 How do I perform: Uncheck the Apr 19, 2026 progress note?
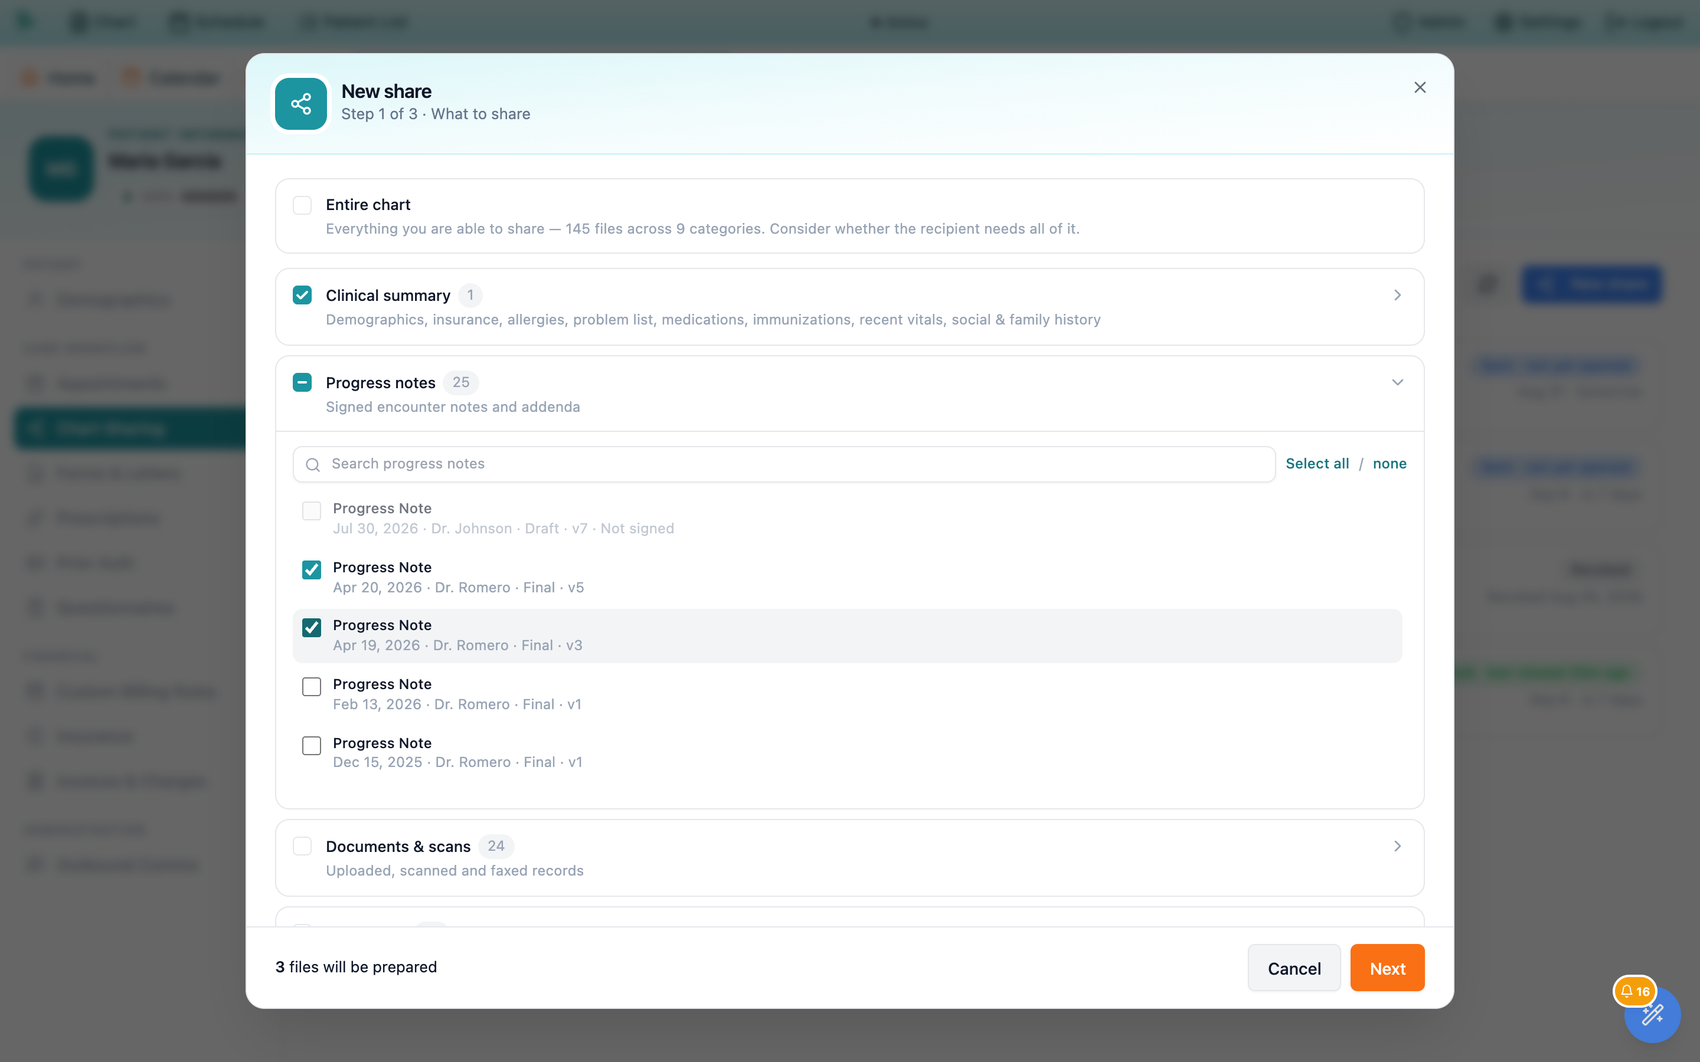[x=311, y=627]
